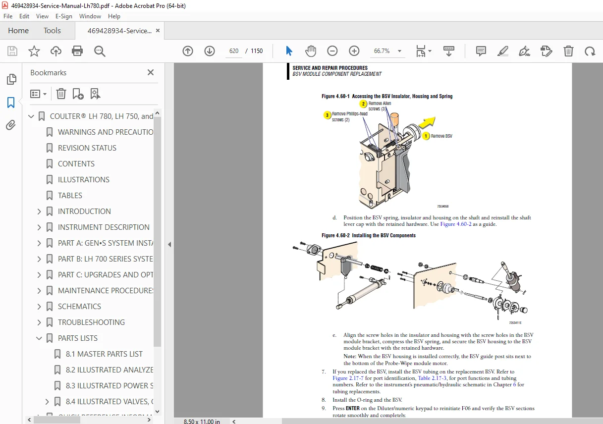Upload file to cloud icon
The image size is (603, 424).
pyautogui.click(x=56, y=51)
